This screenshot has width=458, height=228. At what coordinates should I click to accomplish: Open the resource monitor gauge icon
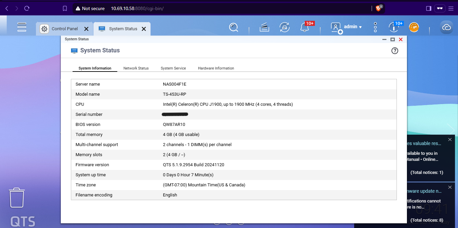pos(414,27)
